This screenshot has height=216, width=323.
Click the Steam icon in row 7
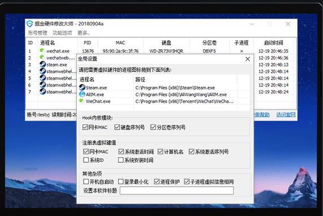click(x=43, y=92)
